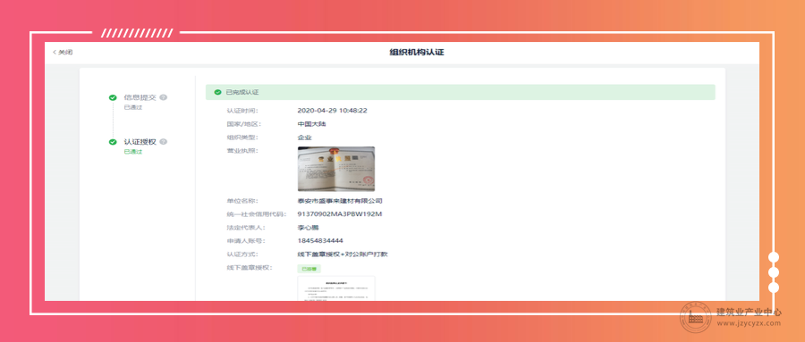Open the 营业执照 license thumbnail
Viewport: 805px width, 342px height.
[x=335, y=169]
